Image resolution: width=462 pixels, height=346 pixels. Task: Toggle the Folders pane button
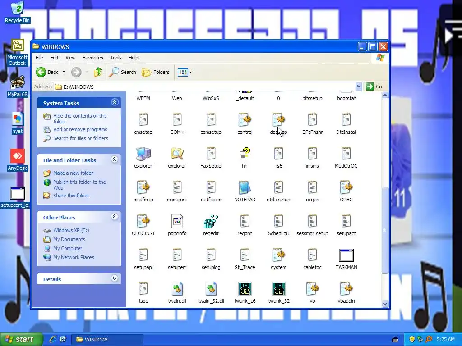click(156, 72)
